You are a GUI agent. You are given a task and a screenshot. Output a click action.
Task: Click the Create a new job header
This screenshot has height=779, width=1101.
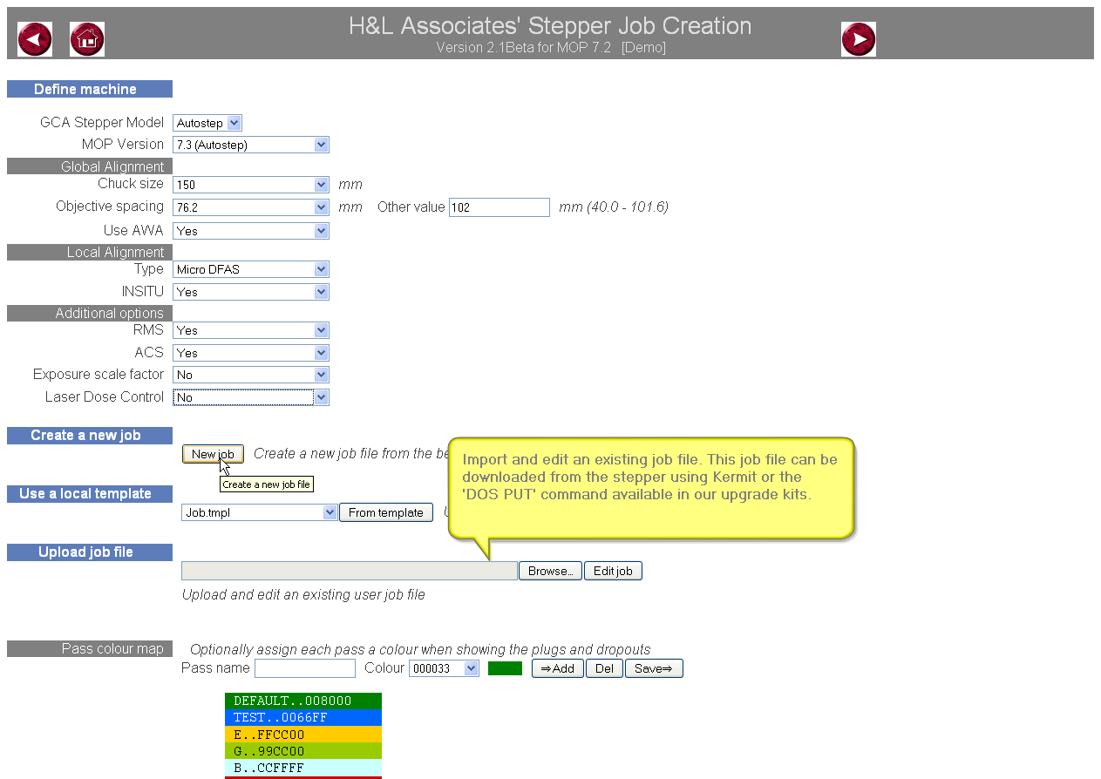(90, 435)
